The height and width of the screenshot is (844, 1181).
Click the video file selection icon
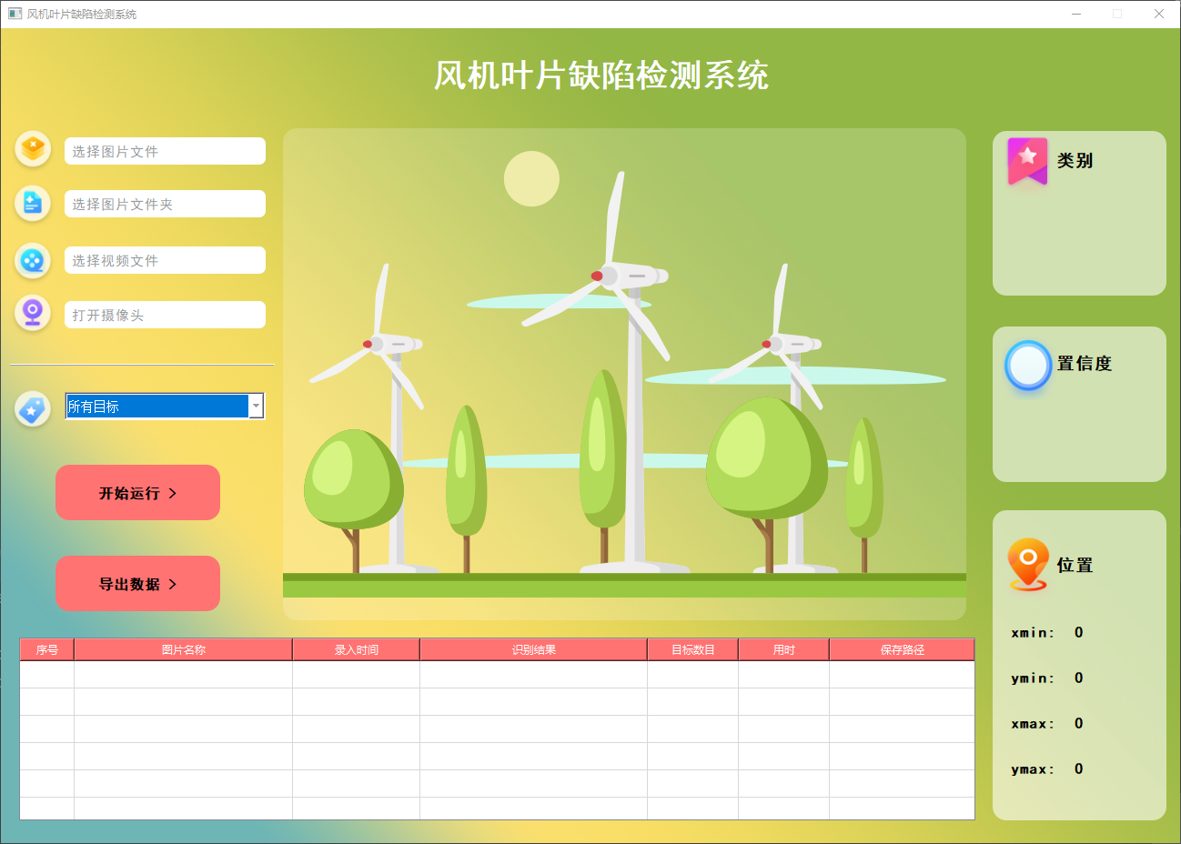click(x=32, y=261)
